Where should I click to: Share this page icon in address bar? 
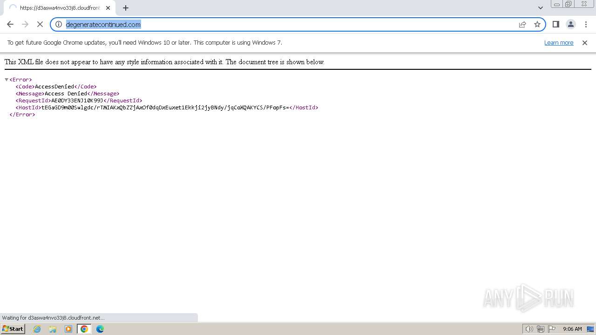pos(522,24)
